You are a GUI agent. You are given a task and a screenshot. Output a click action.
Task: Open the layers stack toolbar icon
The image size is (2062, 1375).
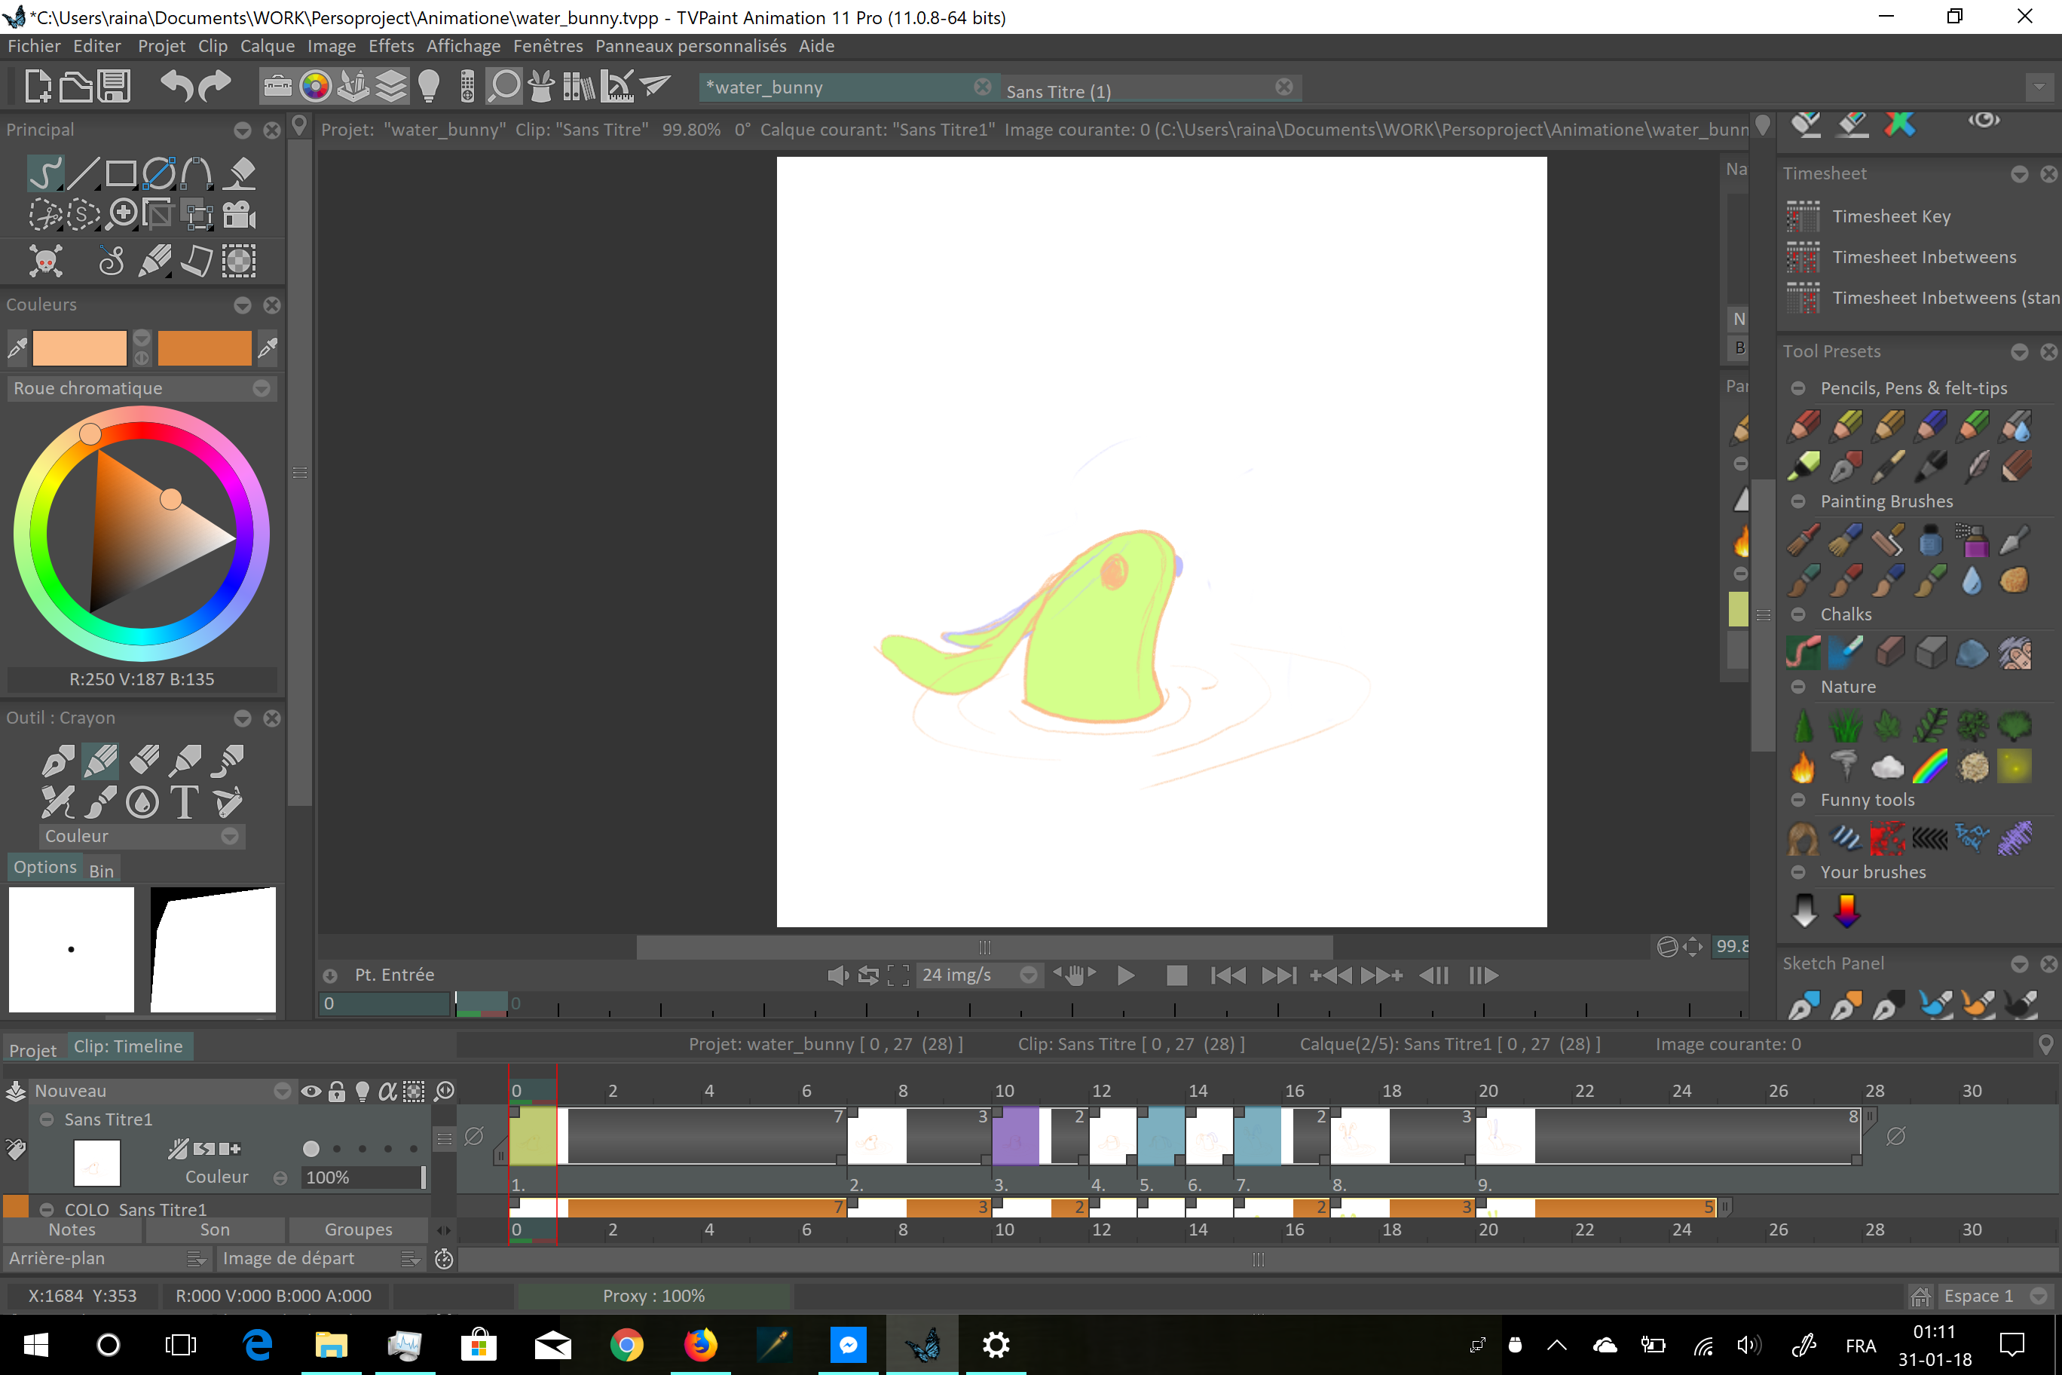click(x=391, y=87)
